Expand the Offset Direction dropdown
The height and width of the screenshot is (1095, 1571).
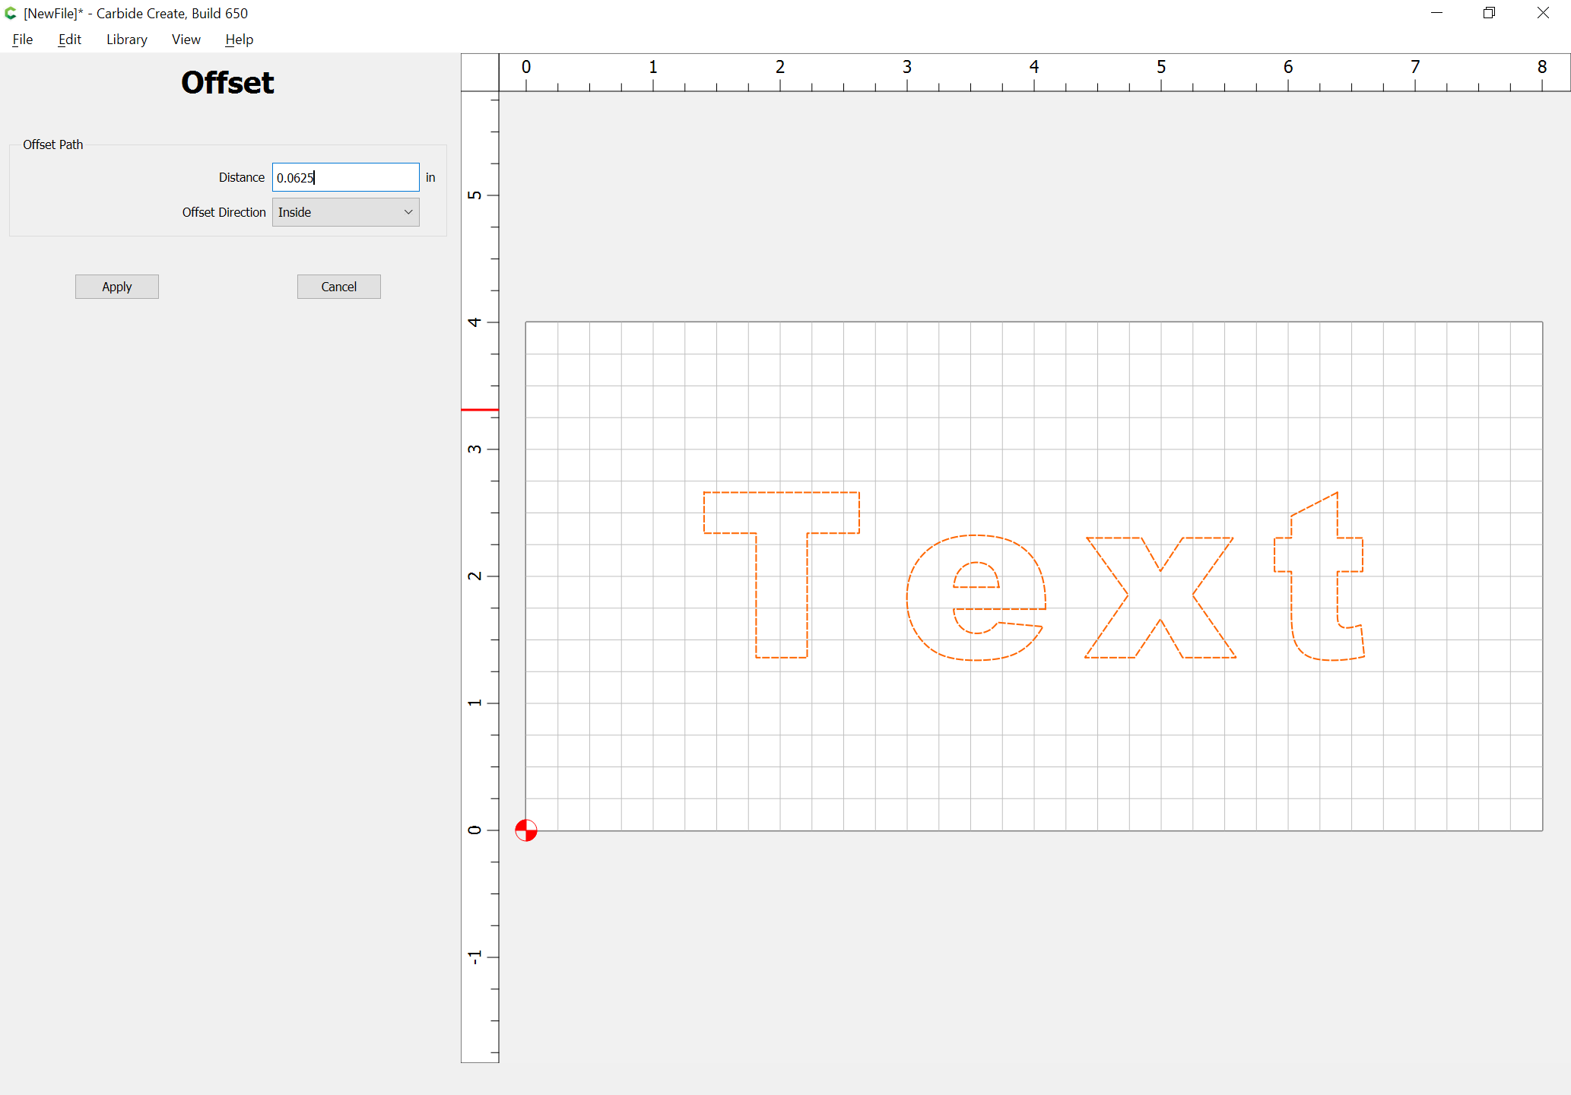(345, 212)
